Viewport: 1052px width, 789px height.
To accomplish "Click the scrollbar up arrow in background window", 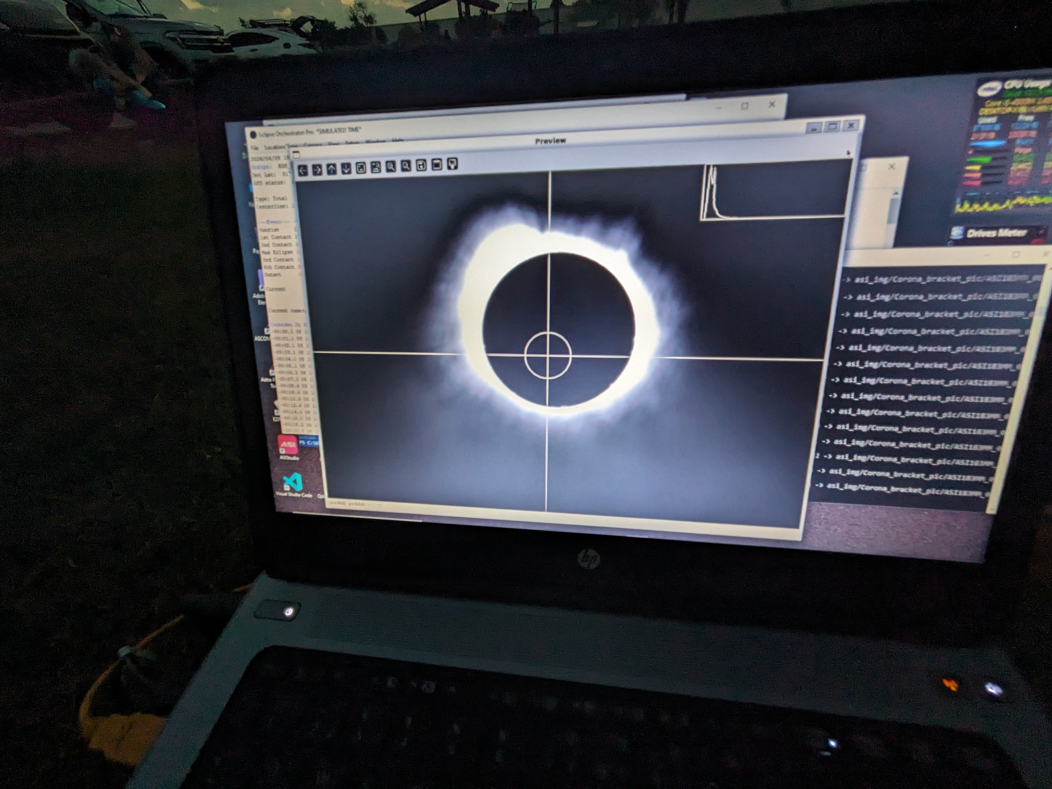I will pyautogui.click(x=895, y=194).
